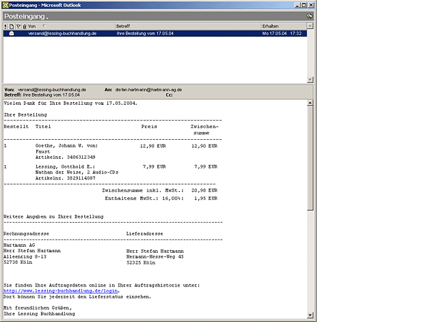Click 'Alleenring 8-13' billing address line

point(25,256)
